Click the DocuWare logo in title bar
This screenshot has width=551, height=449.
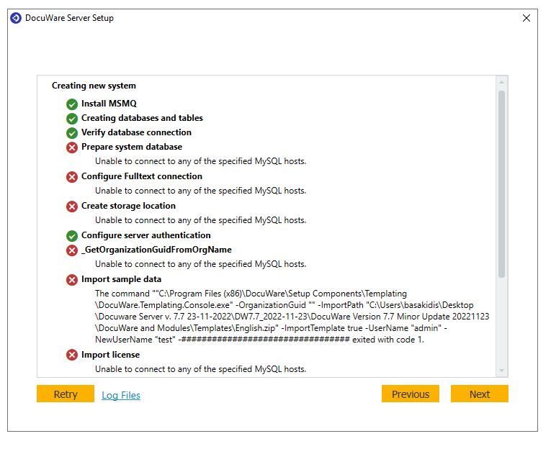point(16,18)
